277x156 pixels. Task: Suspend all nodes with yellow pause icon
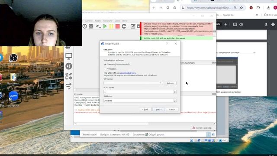111,26
